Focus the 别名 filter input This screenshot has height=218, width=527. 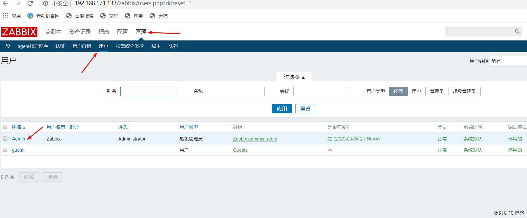pyautogui.click(x=149, y=91)
